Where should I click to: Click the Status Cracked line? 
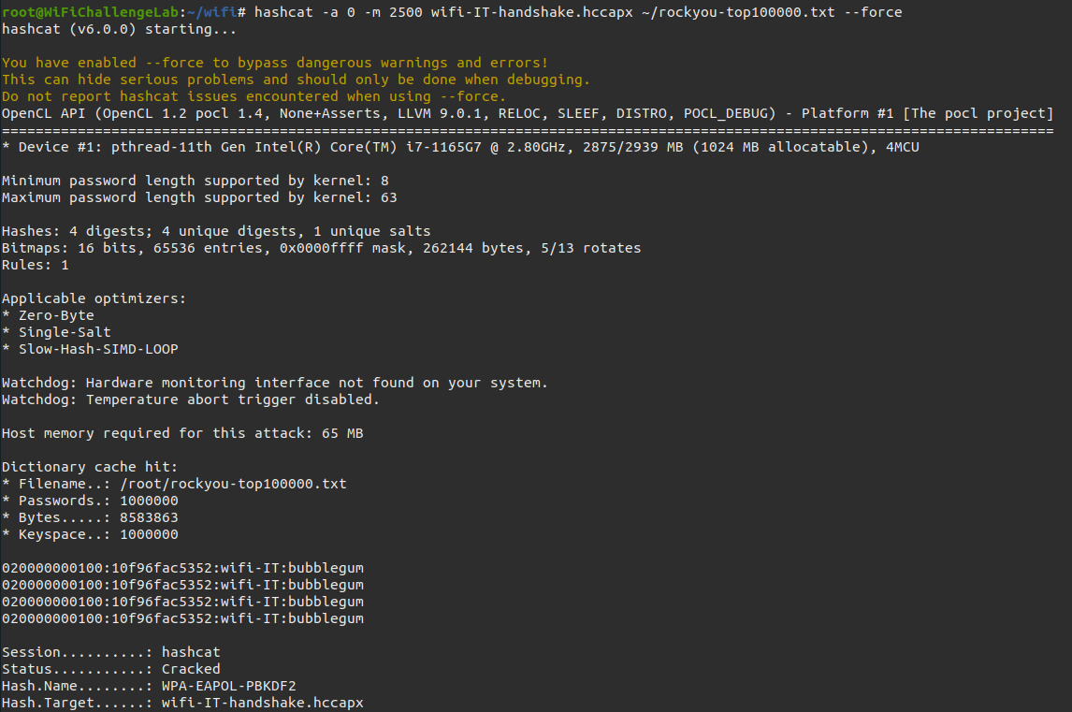pyautogui.click(x=110, y=669)
